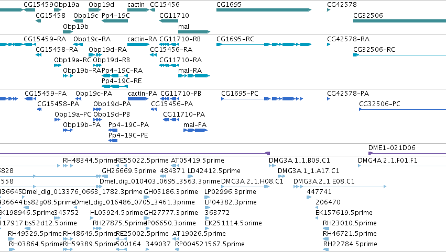Select protein label CG11710-PB

tap(181, 94)
